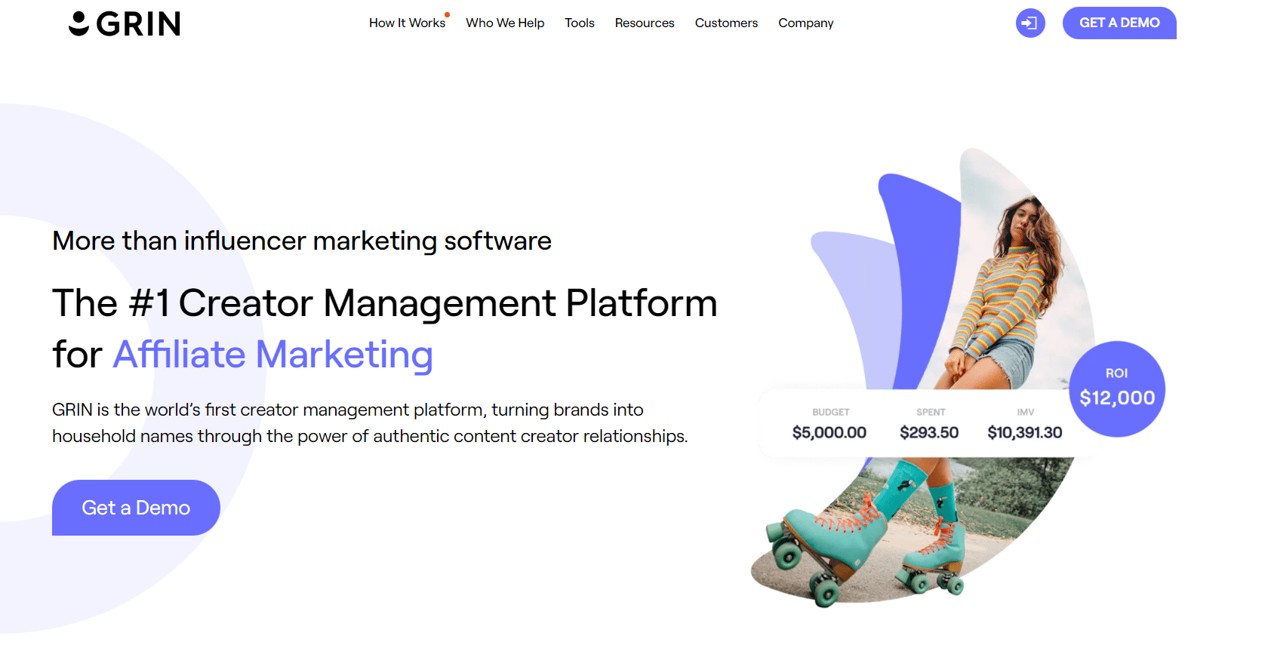Screen dimensions: 1265x645
Task: Open the Tools navigation menu
Action: [x=579, y=23]
